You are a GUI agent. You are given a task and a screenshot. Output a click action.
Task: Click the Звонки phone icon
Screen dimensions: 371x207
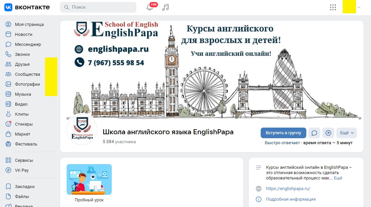coord(8,54)
